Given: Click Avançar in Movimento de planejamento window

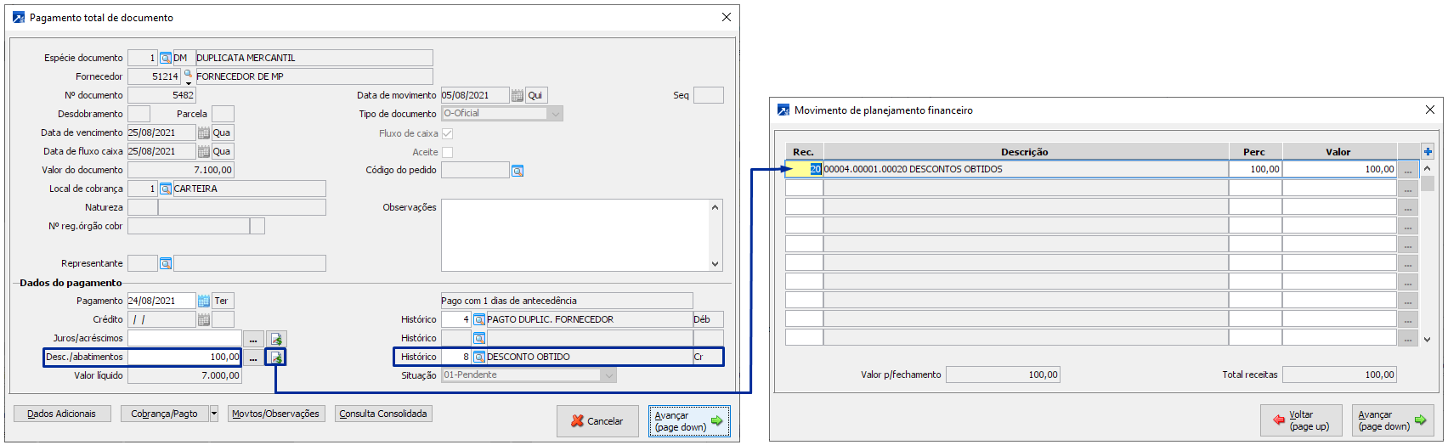Looking at the screenshot, I should click(x=1393, y=420).
